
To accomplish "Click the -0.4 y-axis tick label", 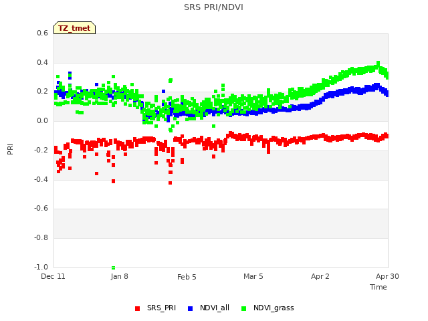I will (41, 179).
